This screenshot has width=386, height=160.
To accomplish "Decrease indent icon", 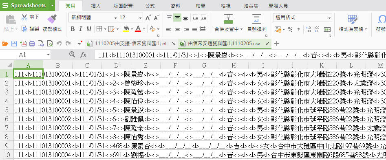I will click(x=196, y=18).
